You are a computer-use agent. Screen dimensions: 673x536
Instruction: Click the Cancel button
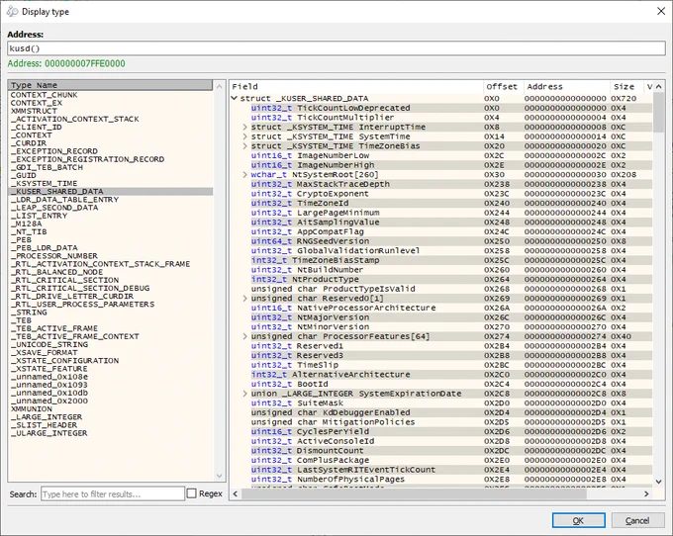click(637, 520)
